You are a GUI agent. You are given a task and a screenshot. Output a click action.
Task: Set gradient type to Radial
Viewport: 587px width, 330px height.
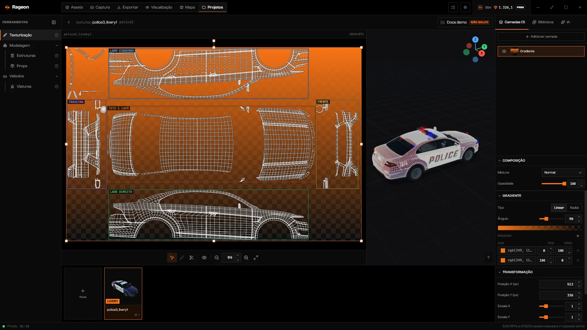pos(574,208)
